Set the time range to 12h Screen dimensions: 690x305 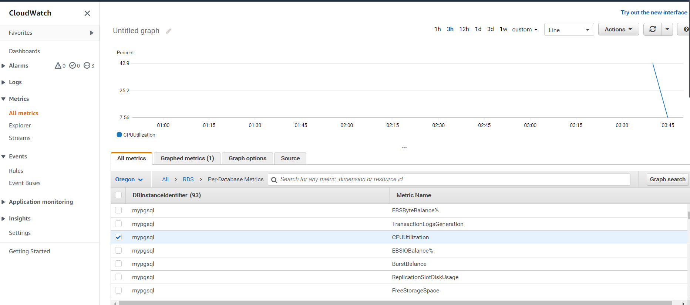464,29
